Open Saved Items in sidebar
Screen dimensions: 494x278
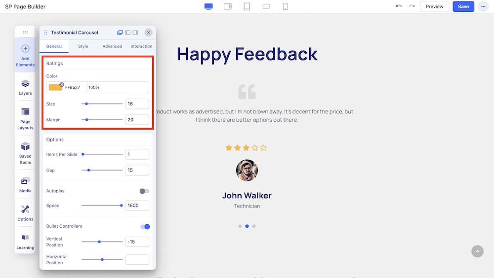[25, 153]
